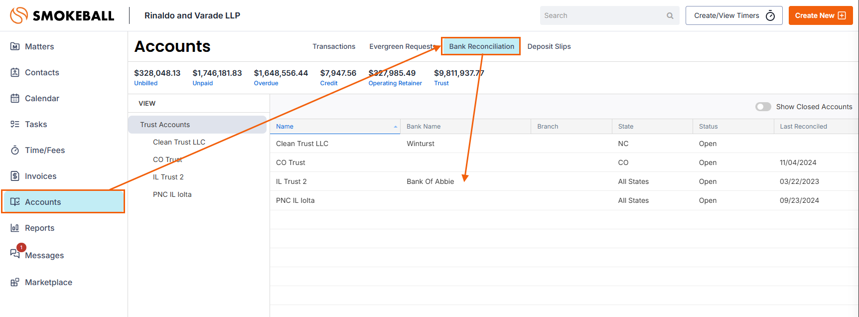The image size is (859, 317).
Task: Click the 09/23/2024 reconciled date
Action: coord(799,200)
